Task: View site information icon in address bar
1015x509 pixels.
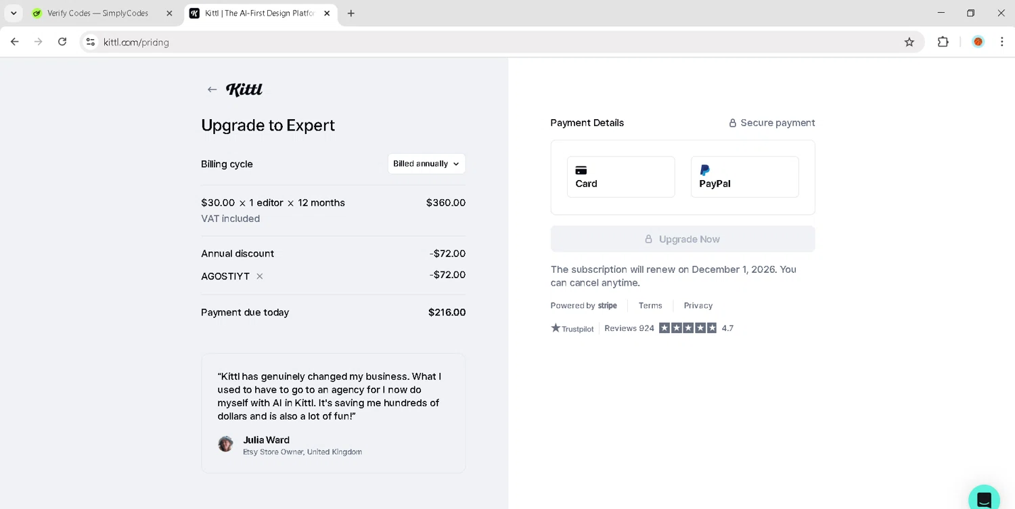Action: tap(91, 42)
